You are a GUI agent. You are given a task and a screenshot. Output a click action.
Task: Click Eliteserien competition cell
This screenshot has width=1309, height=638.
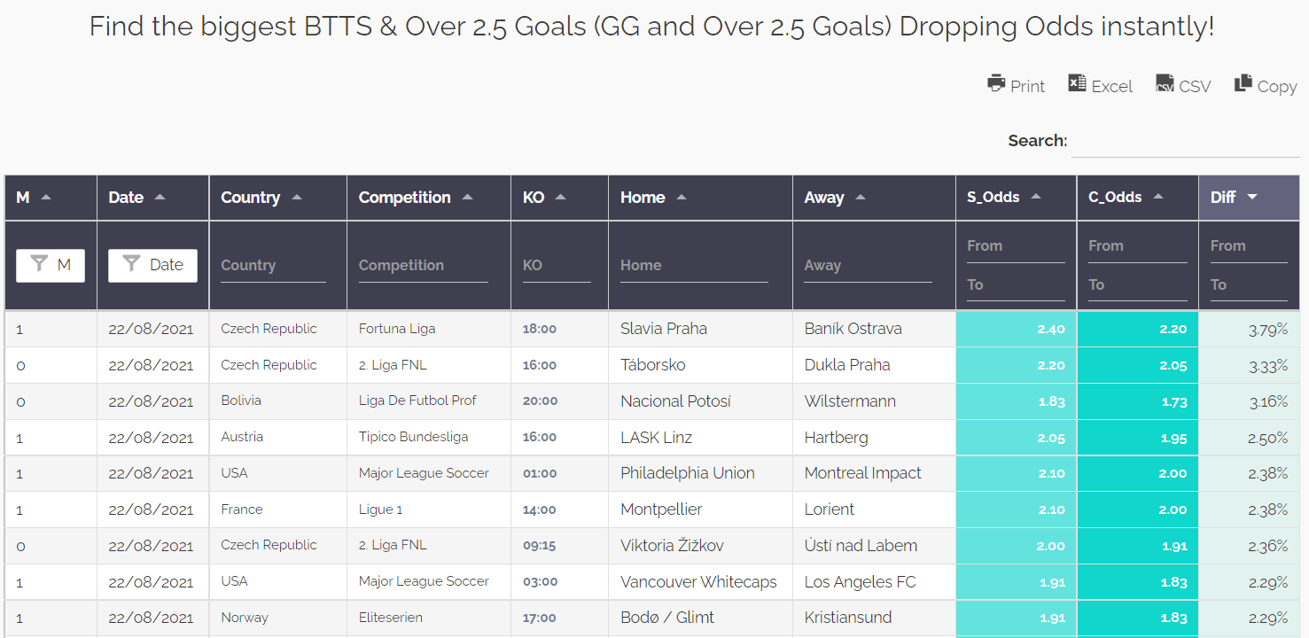tap(429, 618)
